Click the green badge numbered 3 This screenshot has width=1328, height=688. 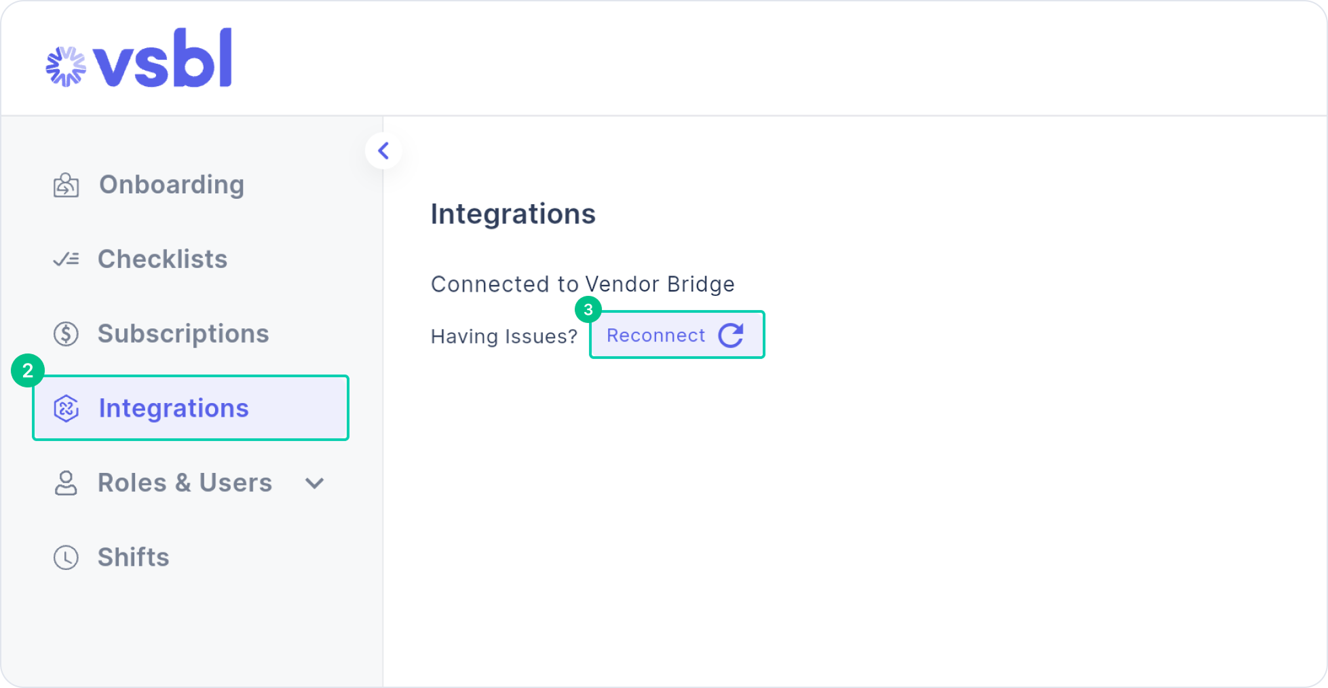(590, 309)
